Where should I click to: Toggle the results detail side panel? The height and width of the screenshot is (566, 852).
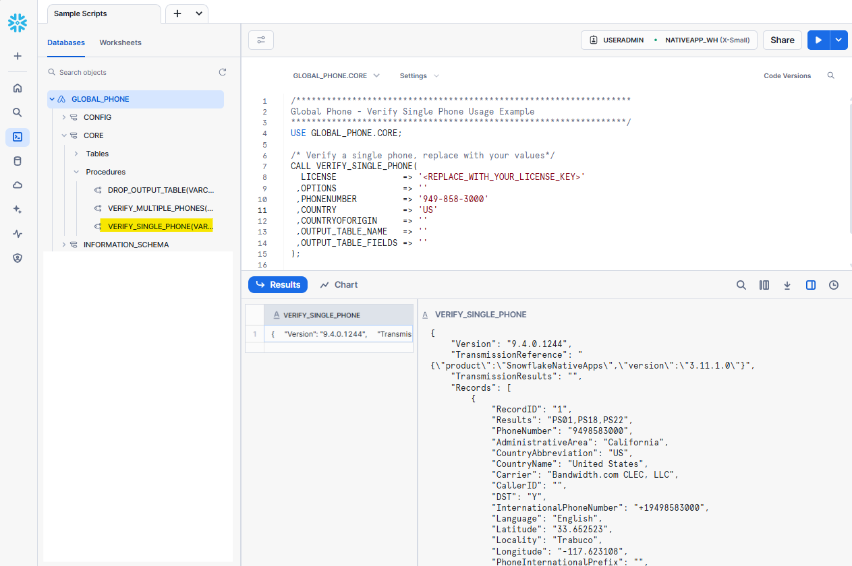pyautogui.click(x=811, y=285)
